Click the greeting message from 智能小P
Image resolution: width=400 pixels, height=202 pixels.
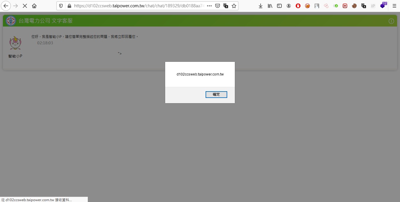click(85, 37)
